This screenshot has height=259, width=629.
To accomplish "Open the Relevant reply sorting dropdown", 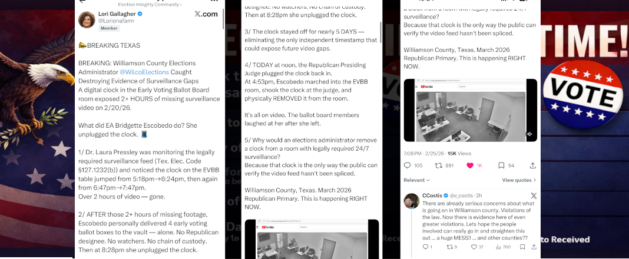I will (x=416, y=181).
